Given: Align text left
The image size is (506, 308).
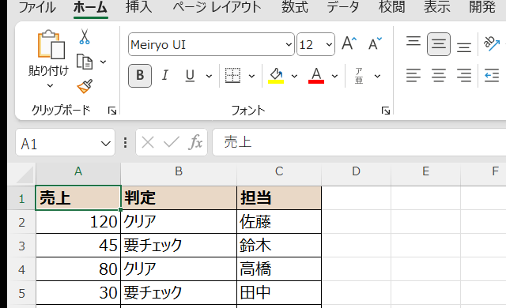Looking at the screenshot, I should 413,75.
